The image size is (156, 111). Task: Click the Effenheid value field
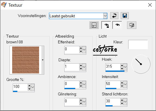(72, 49)
